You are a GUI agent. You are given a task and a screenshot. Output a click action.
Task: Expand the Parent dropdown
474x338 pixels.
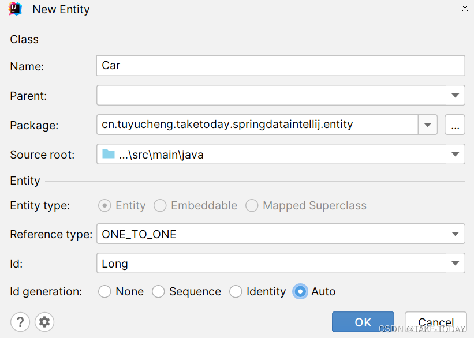coord(455,95)
